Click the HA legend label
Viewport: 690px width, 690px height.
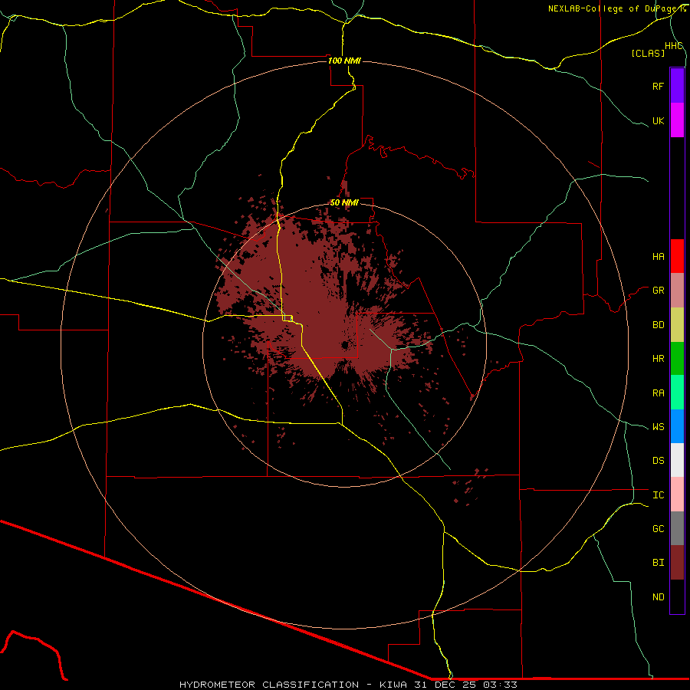(x=658, y=257)
